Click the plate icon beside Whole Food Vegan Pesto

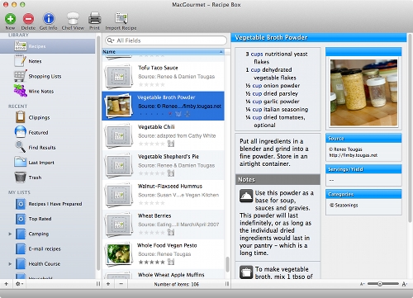point(171,262)
